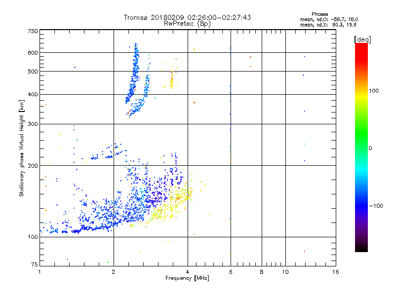Click the '[deg]' colorbar unit label
Viewport: 395px width, 296px height.
362,40
